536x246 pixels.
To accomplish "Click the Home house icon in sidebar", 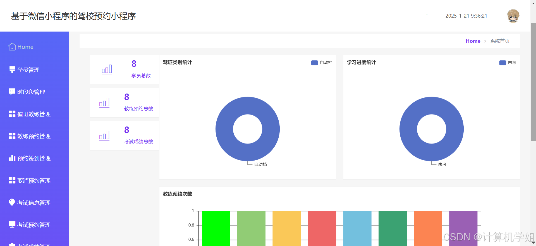I will (x=12, y=47).
